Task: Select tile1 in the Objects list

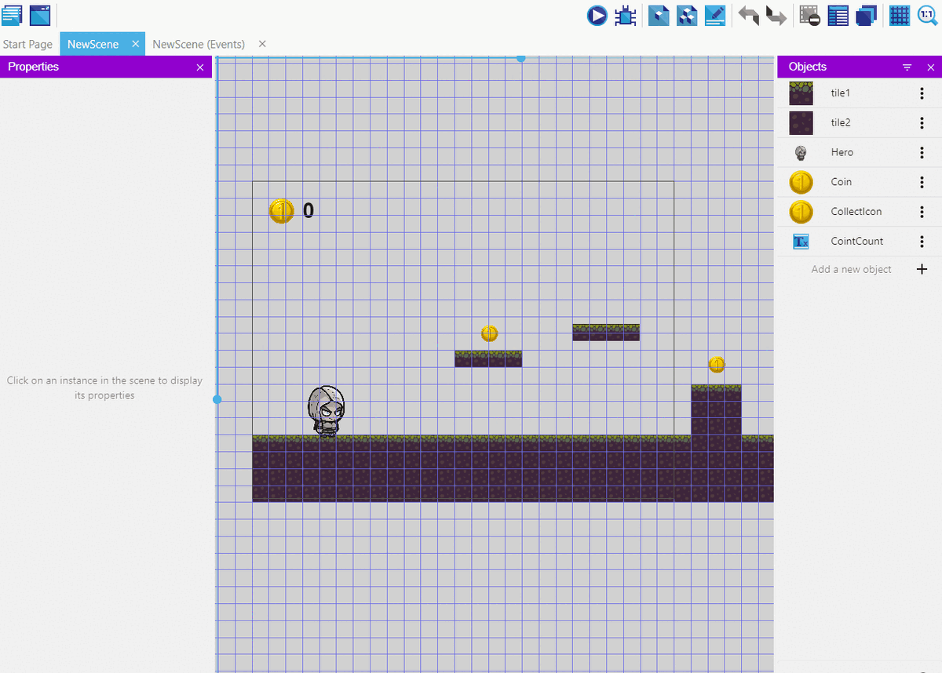Action: tap(860, 93)
